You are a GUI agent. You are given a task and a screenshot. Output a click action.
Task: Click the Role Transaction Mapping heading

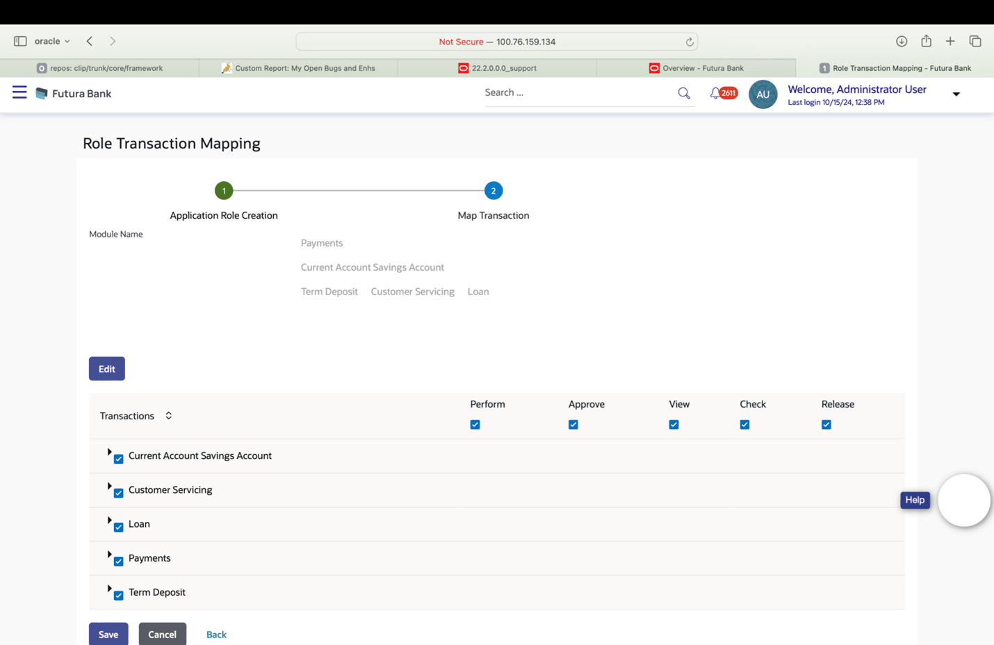click(x=172, y=143)
